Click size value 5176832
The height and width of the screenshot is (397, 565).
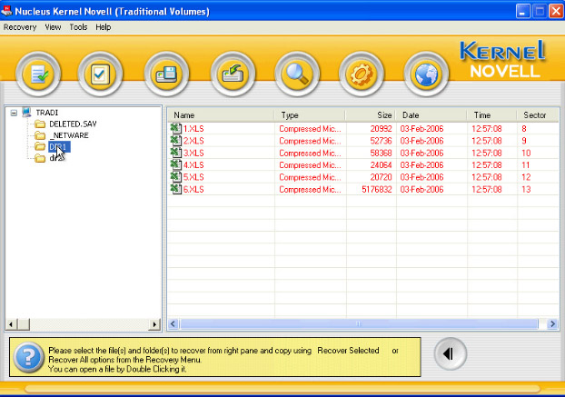tap(377, 190)
